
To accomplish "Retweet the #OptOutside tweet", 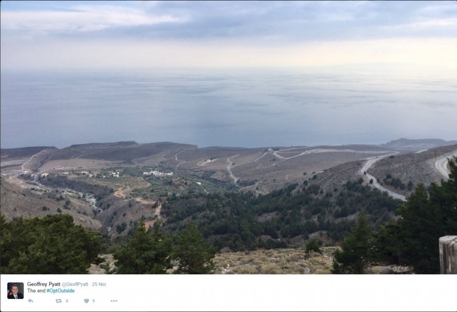I will [59, 301].
